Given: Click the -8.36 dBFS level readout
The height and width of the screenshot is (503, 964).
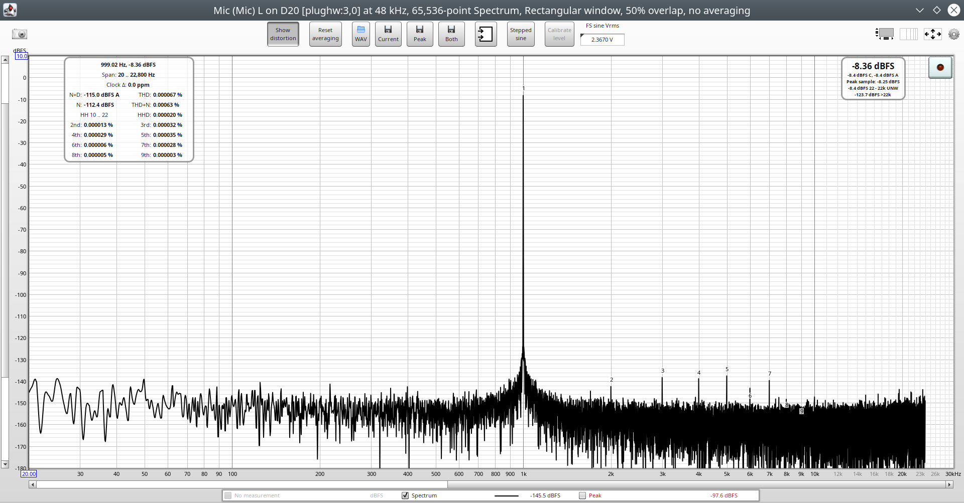Looking at the screenshot, I should click(x=873, y=66).
